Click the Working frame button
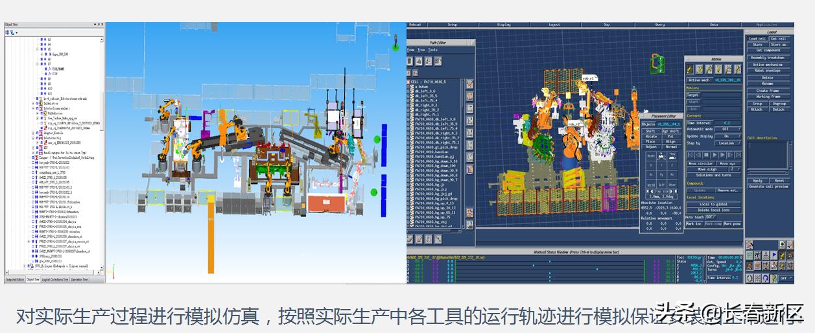 pyautogui.click(x=768, y=97)
